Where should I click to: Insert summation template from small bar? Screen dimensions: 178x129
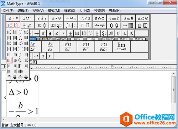pos(104,33)
